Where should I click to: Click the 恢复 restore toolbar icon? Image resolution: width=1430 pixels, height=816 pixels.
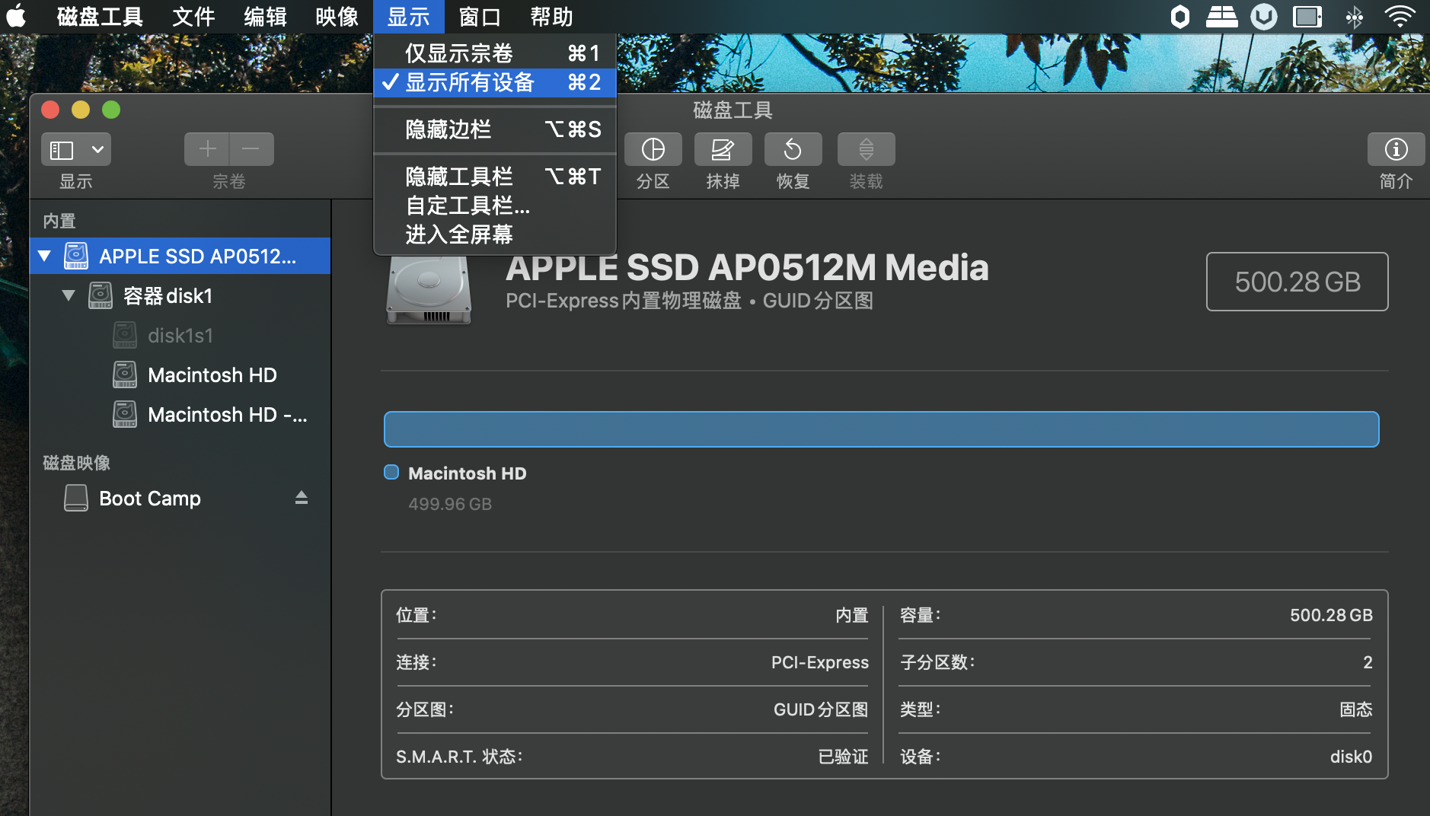point(793,149)
